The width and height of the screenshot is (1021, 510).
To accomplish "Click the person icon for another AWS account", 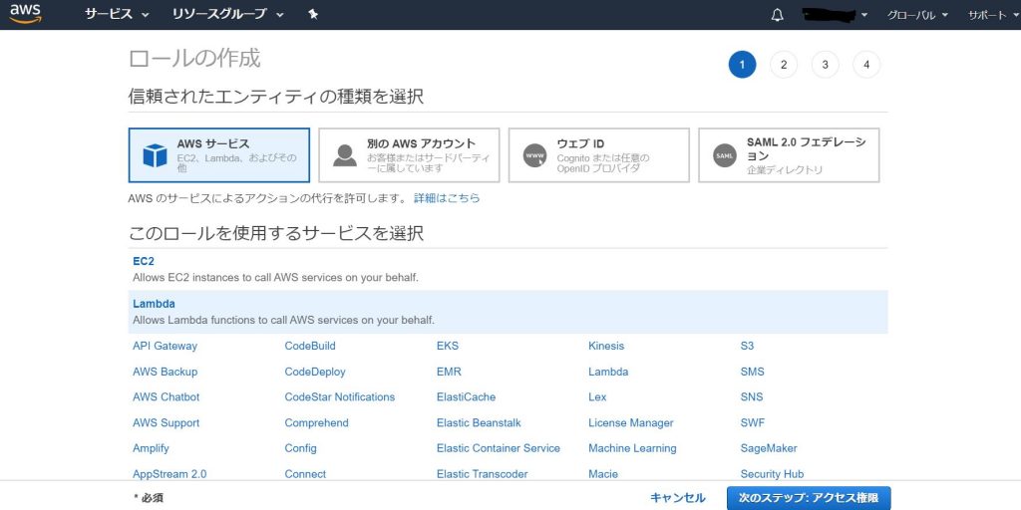I will pos(345,155).
